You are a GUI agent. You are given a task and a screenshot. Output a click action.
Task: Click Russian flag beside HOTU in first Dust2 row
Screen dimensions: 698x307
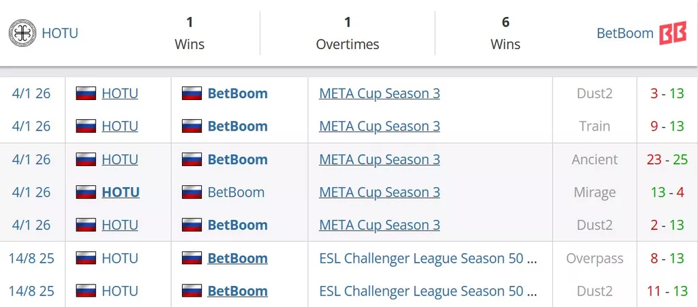coord(86,94)
